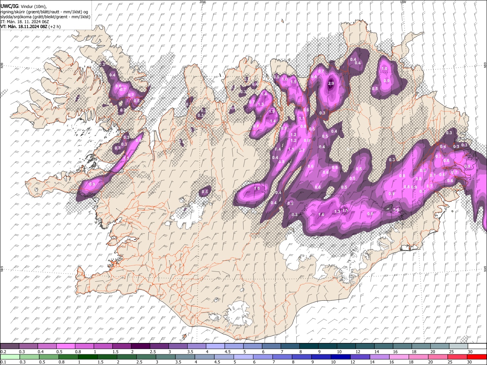Image resolution: width=487 pixels, height=365 pixels.
Task: Click the lower legend swatch labeled 1
Action: click(x=88, y=357)
